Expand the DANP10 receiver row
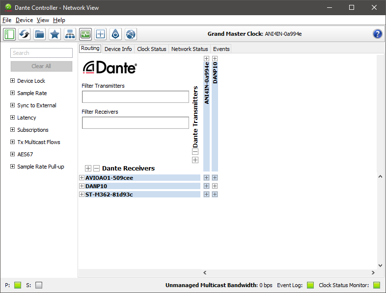 [x=82, y=186]
